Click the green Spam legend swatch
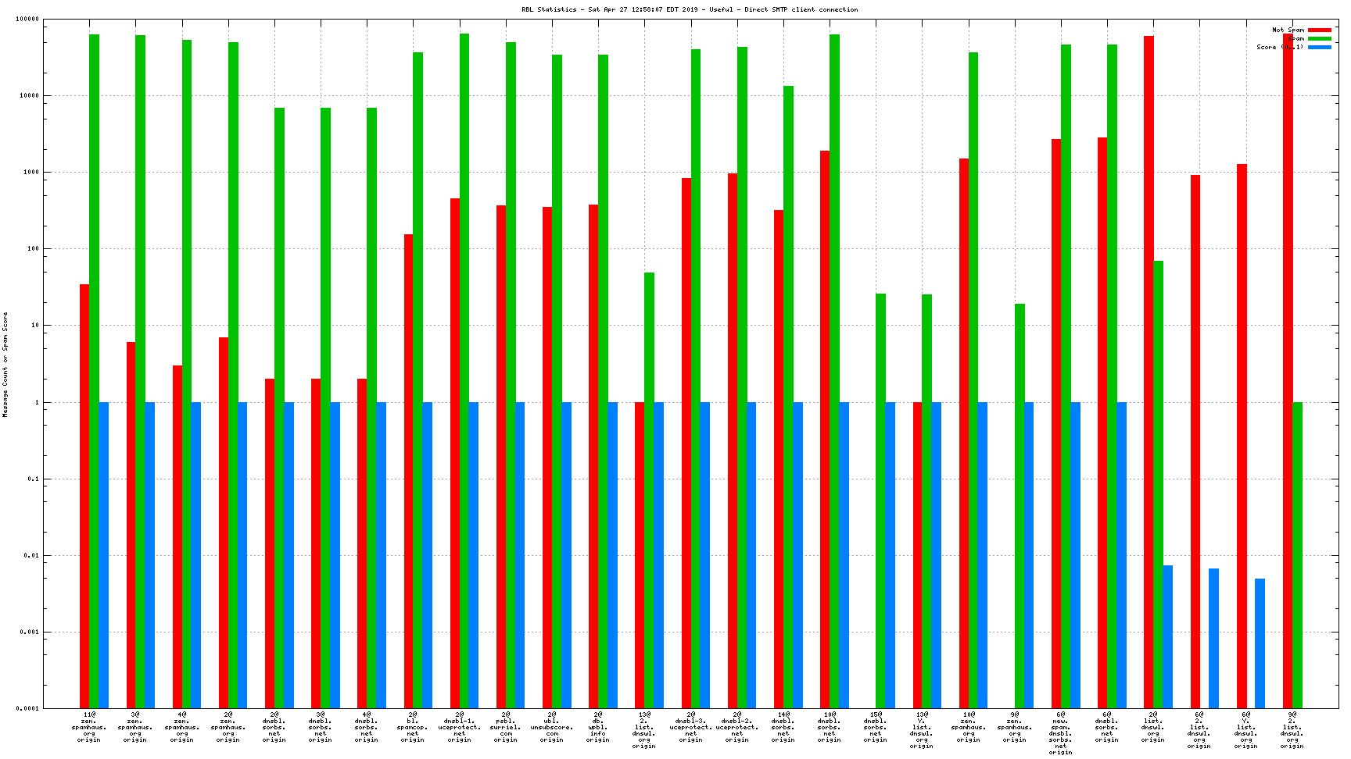This screenshot has height=759, width=1351. [1320, 38]
